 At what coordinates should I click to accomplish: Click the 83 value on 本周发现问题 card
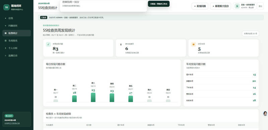(x=55, y=49)
